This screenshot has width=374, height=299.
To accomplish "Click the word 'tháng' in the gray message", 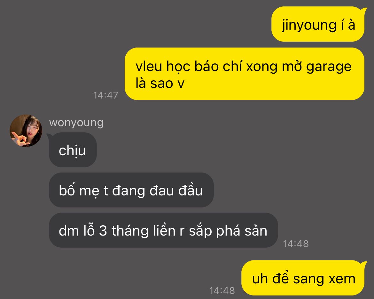I will pyautogui.click(x=130, y=231).
